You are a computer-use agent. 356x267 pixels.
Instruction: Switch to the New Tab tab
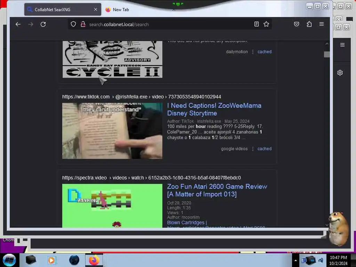click(121, 9)
